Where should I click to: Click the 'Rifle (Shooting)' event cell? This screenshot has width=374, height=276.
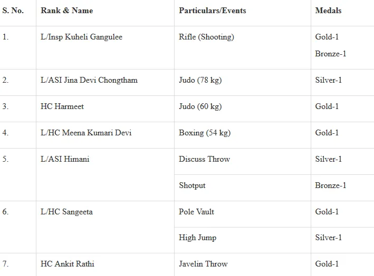pos(206,37)
